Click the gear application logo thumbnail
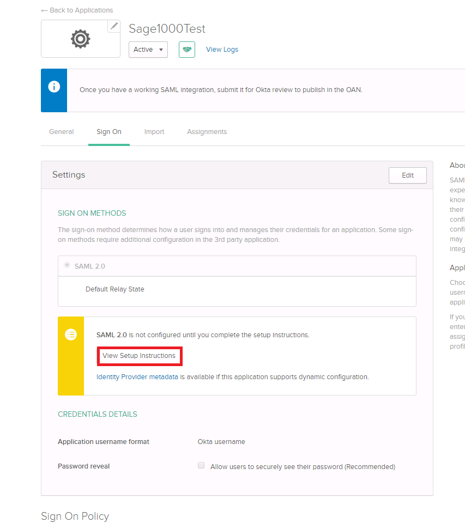Viewport: 465px width, 529px height. pyautogui.click(x=80, y=39)
